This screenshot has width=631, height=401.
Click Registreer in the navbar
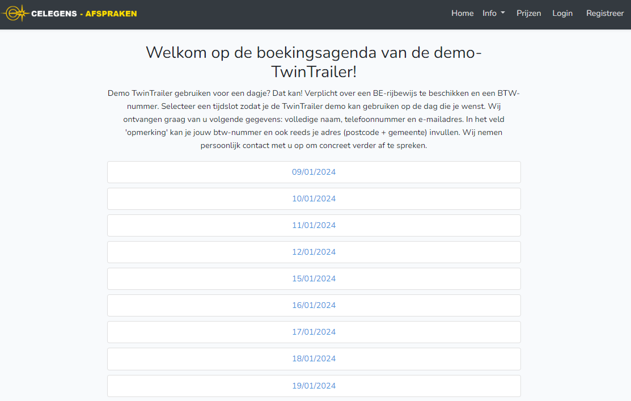tap(605, 13)
